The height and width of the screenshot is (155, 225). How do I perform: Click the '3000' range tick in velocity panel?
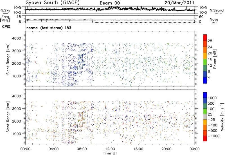tap(16, 109)
